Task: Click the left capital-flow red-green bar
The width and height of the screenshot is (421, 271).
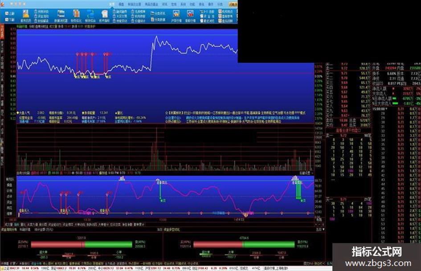Action: 82,244
